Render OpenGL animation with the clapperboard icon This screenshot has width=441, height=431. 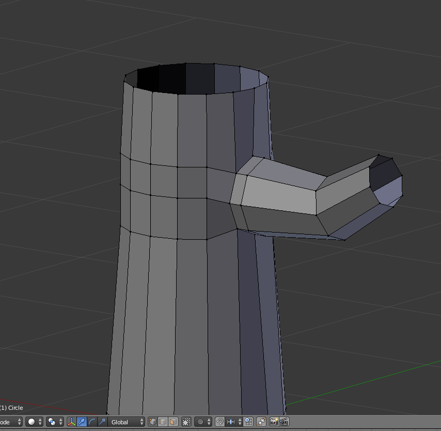[283, 422]
